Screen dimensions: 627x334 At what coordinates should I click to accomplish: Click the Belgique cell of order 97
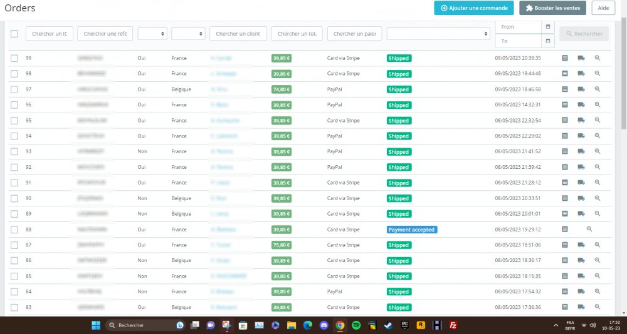[x=181, y=89]
